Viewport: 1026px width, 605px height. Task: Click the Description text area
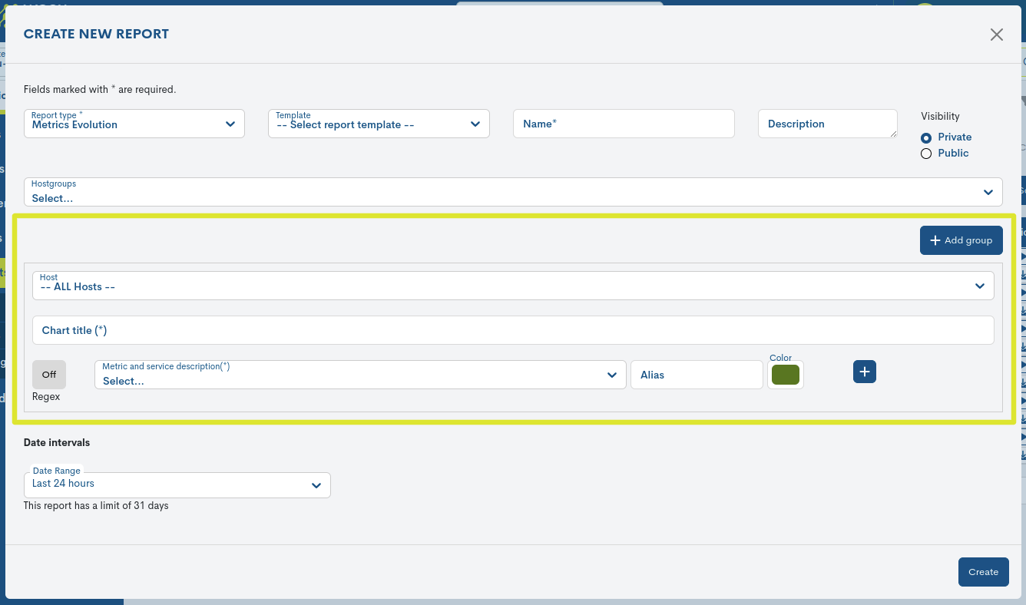click(x=828, y=124)
